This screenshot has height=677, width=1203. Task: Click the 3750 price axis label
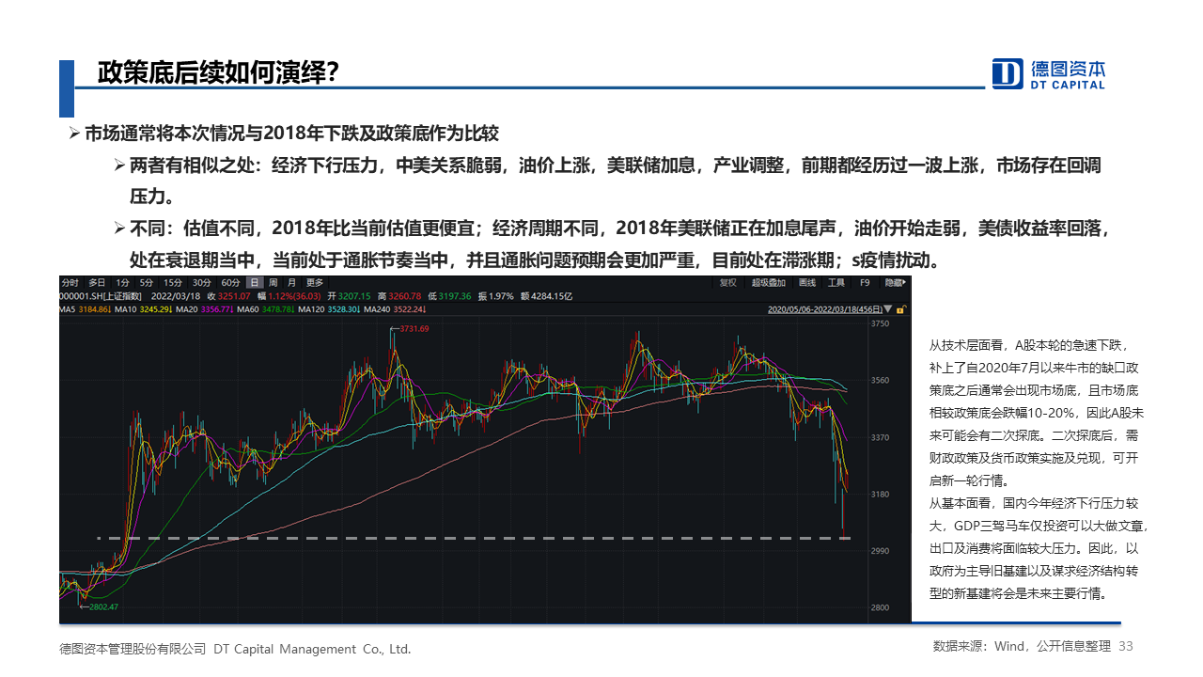pyautogui.click(x=880, y=324)
